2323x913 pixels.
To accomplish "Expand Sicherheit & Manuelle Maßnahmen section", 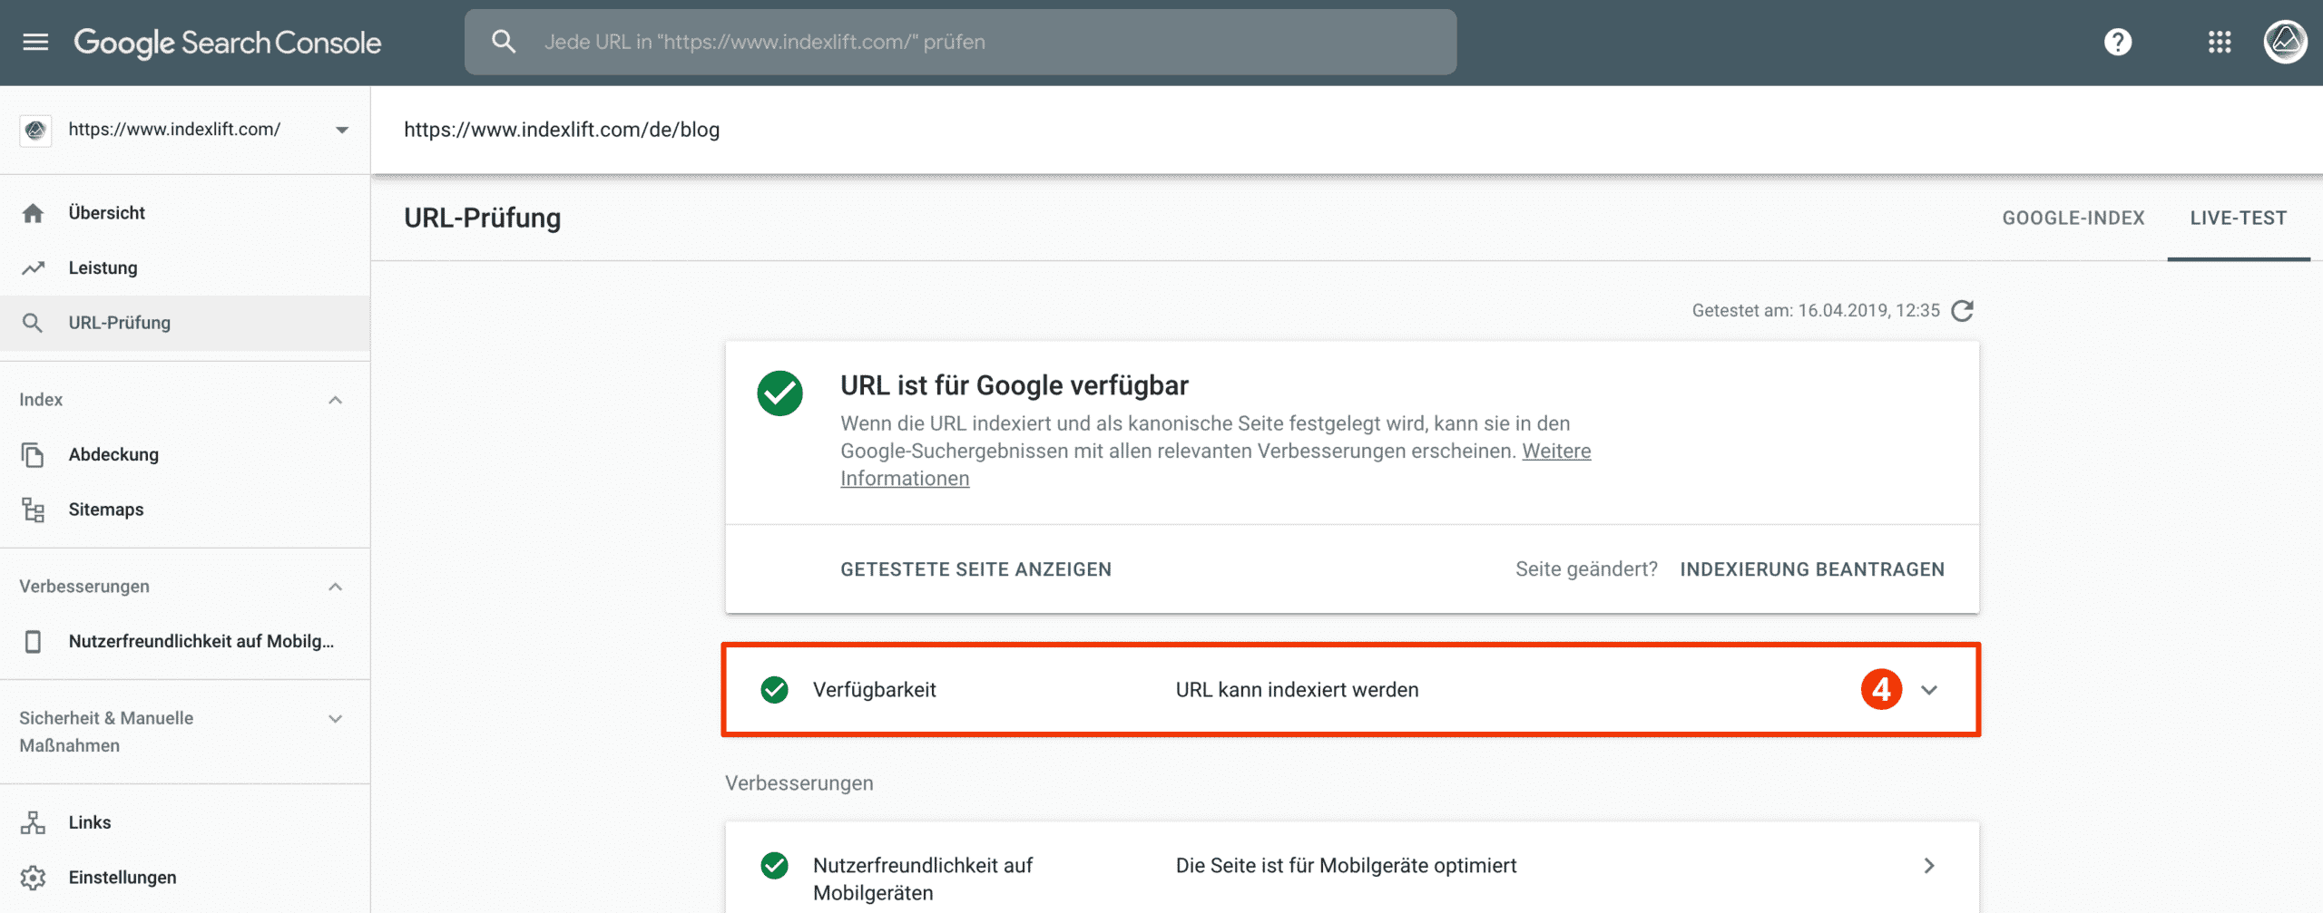I will (x=336, y=719).
